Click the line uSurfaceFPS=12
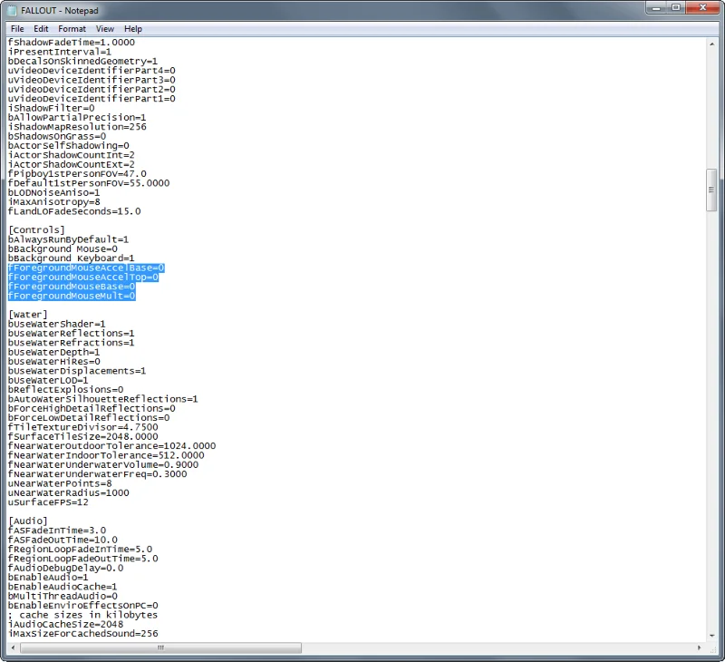 48,502
